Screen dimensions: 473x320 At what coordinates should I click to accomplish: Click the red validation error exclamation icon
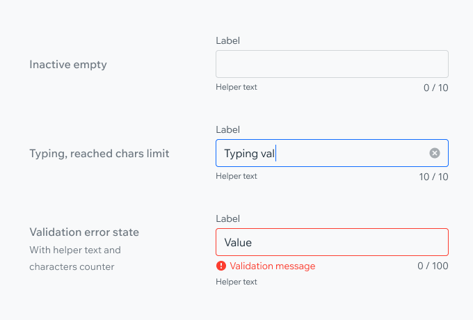tap(221, 266)
